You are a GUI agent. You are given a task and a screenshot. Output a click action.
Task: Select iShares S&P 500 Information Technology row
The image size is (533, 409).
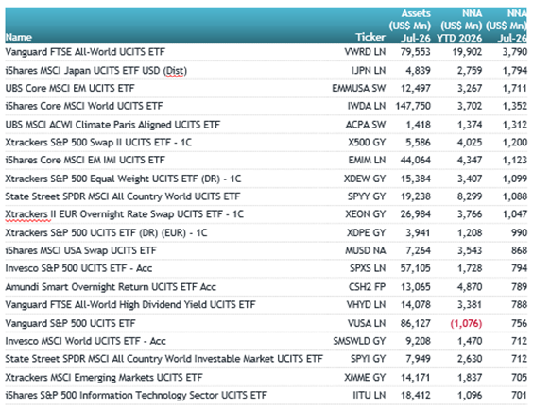pos(266,395)
